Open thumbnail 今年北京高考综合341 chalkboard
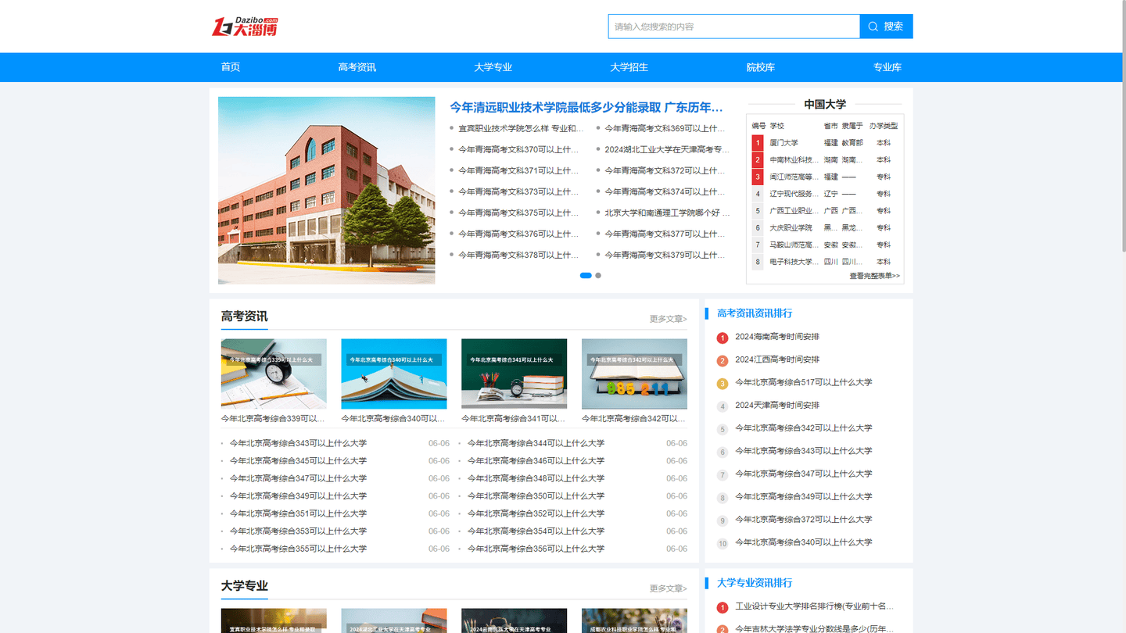This screenshot has width=1126, height=633. [x=515, y=374]
